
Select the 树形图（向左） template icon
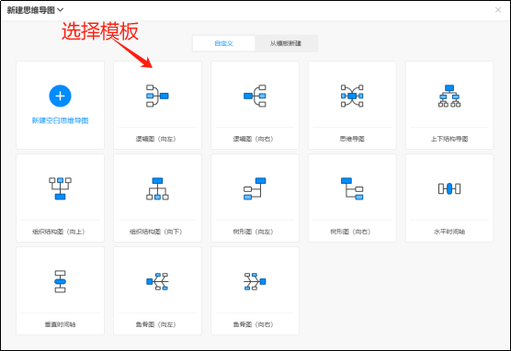point(255,188)
